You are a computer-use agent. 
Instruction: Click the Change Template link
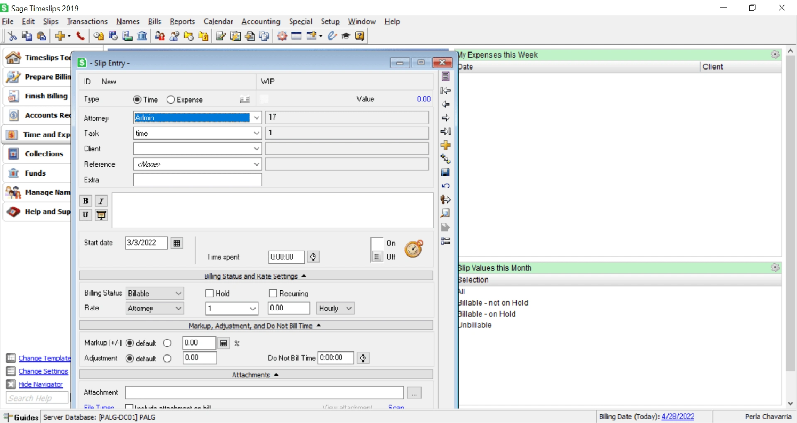44,358
